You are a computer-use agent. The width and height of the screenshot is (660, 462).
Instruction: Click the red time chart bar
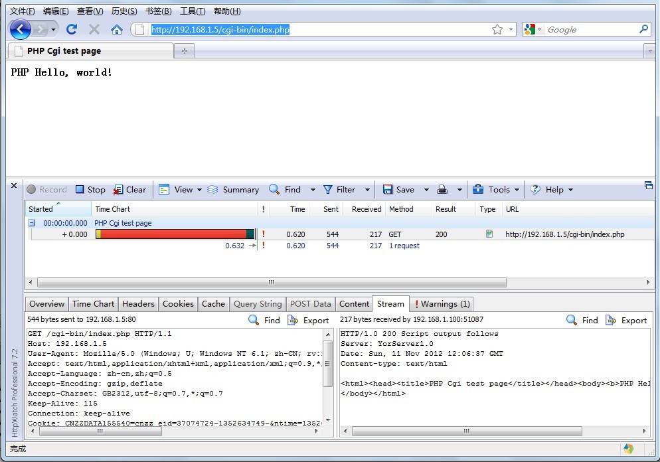point(173,234)
